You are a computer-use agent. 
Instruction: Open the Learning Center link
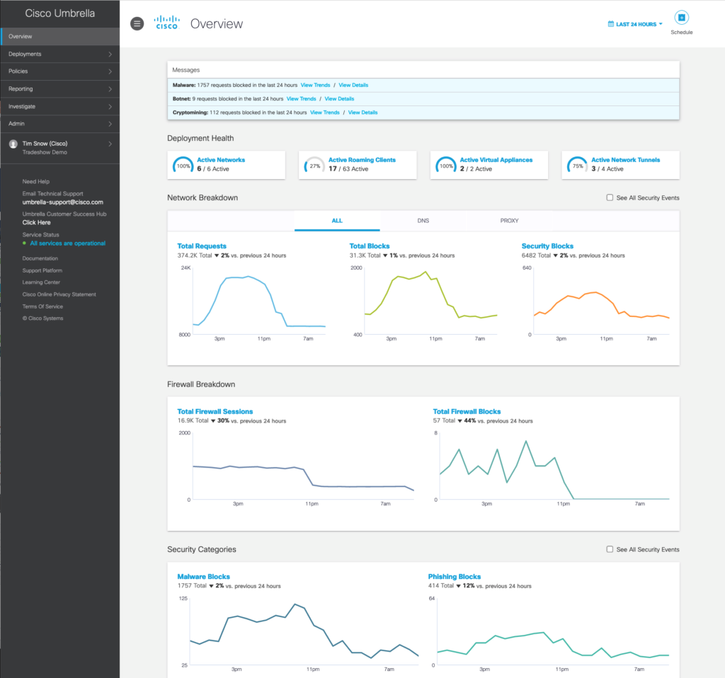point(41,282)
